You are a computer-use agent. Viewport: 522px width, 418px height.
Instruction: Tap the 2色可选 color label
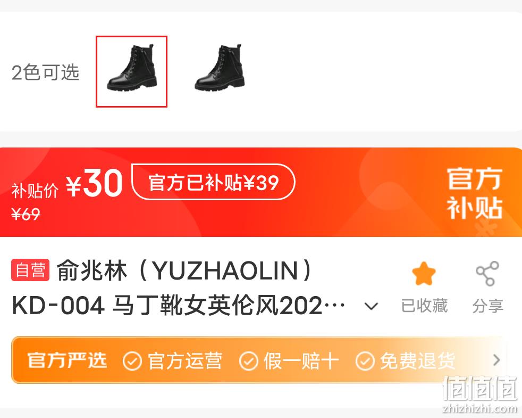point(45,72)
